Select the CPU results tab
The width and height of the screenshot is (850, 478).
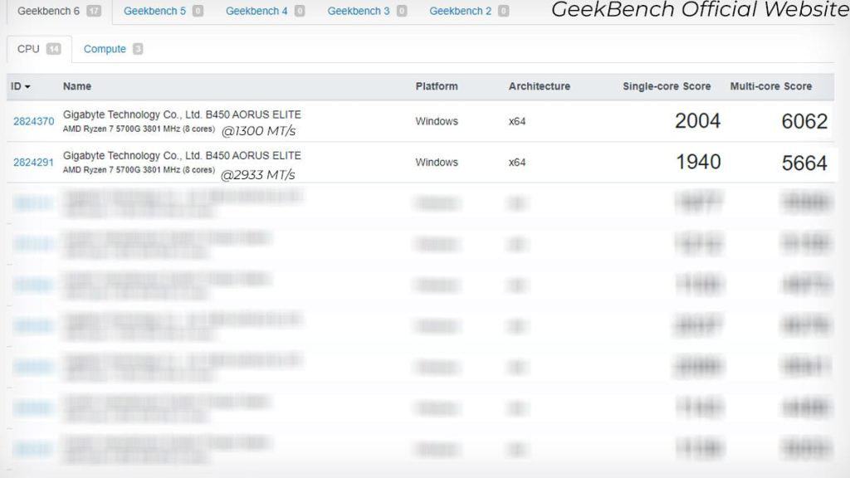(39, 49)
